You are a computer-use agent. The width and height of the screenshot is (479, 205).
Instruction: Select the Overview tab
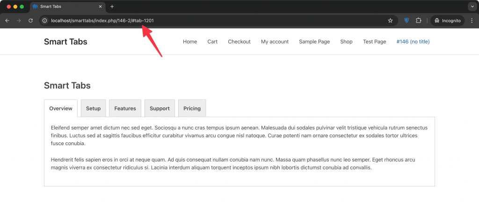[x=61, y=108]
